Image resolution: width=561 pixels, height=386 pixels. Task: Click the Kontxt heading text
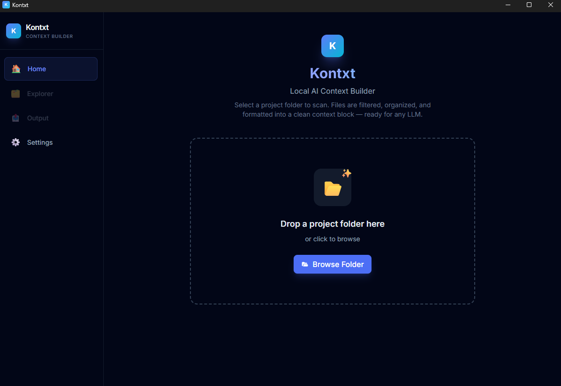click(x=333, y=73)
